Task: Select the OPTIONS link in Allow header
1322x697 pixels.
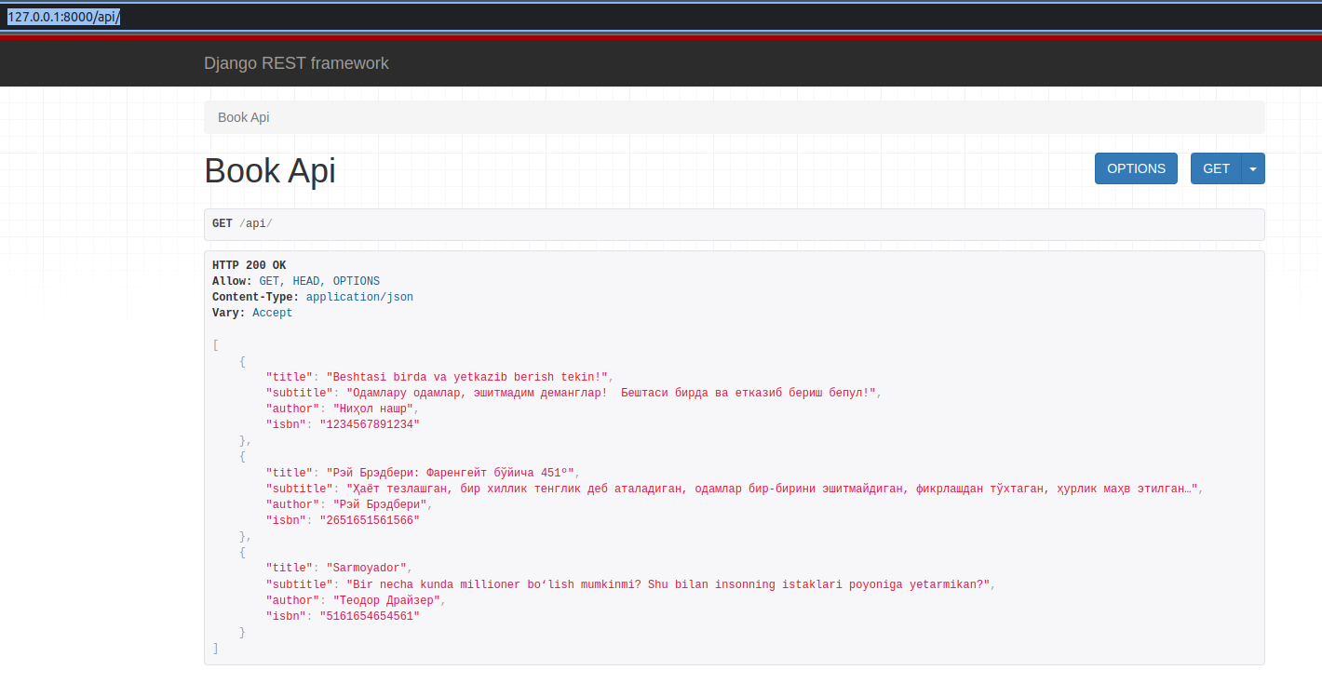Action: point(356,280)
